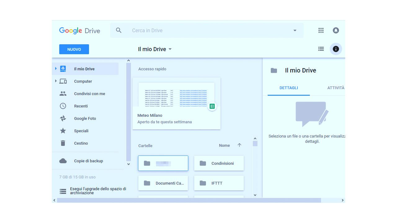Screen dimensions: 397x223
Task: Toggle the details info panel icon
Action: [x=336, y=49]
